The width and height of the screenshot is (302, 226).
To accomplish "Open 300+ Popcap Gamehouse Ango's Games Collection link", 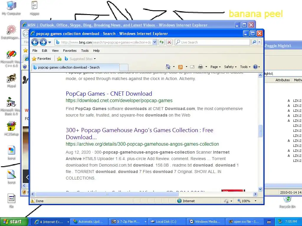I will [139, 134].
